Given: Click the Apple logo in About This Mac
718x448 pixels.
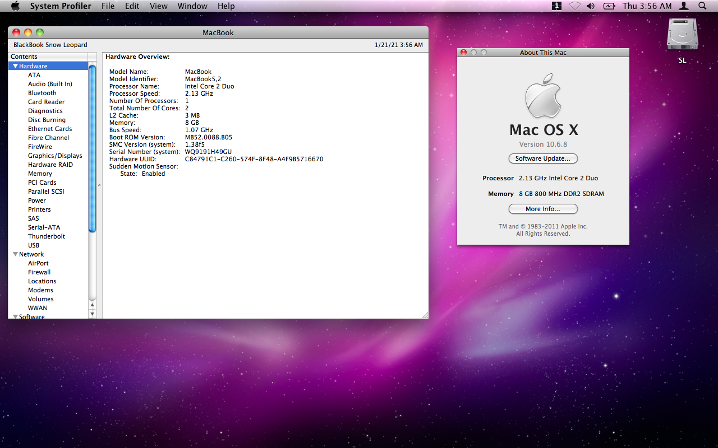Looking at the screenshot, I should tap(543, 95).
